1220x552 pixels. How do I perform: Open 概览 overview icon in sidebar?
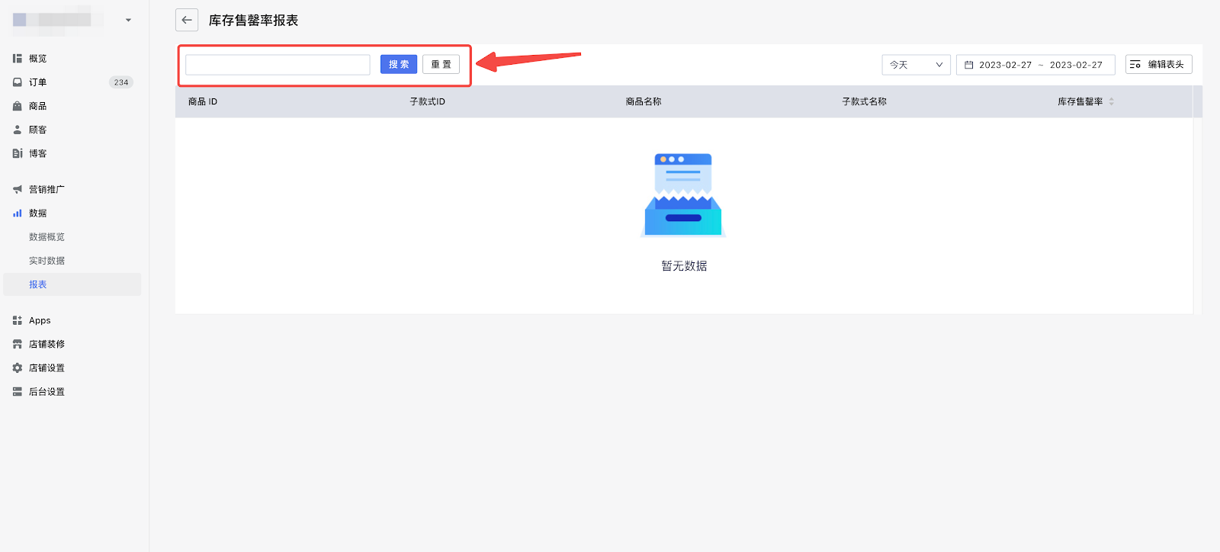(x=18, y=59)
